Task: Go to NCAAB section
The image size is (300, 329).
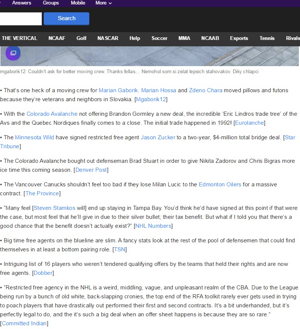Action: (x=210, y=38)
